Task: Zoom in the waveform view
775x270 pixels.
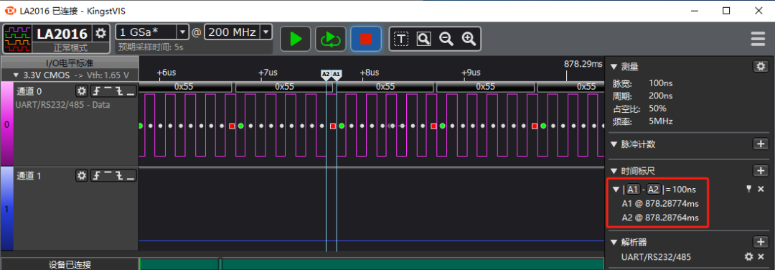Action: [469, 39]
